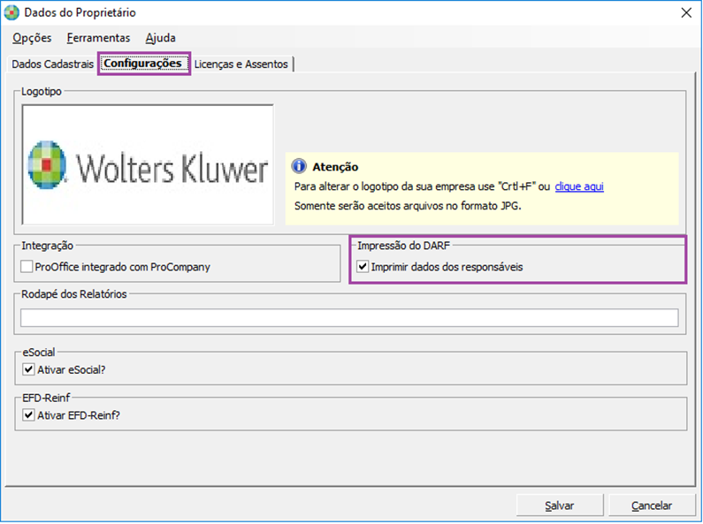The image size is (703, 524).
Task: Click the Atenção heading text
Action: pyautogui.click(x=335, y=167)
